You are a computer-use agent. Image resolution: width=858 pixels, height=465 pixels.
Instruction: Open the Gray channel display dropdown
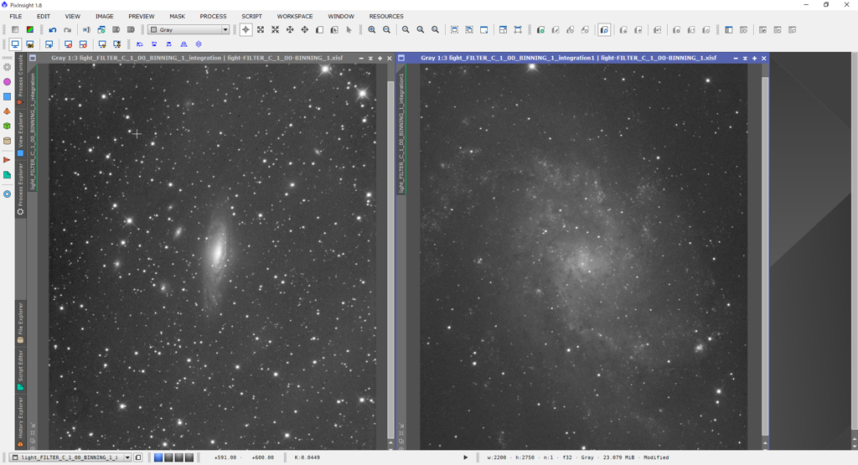tap(225, 30)
